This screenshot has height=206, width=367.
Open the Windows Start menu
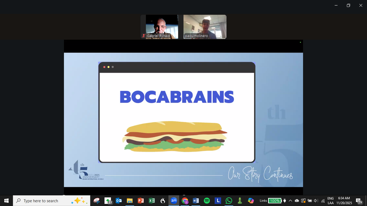point(6,201)
